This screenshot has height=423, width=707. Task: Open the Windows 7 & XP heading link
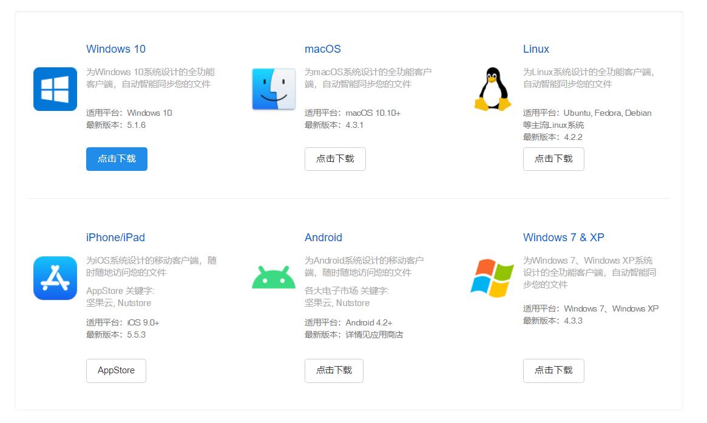click(x=564, y=238)
